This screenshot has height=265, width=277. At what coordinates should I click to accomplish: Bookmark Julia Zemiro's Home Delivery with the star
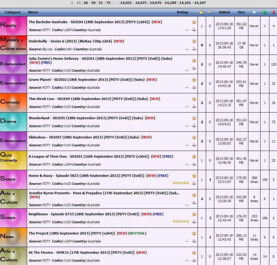(194, 61)
